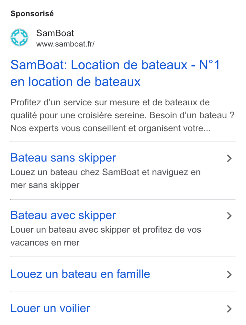Click the SamBoat circular logo icon
246x325 pixels.
tap(19, 37)
